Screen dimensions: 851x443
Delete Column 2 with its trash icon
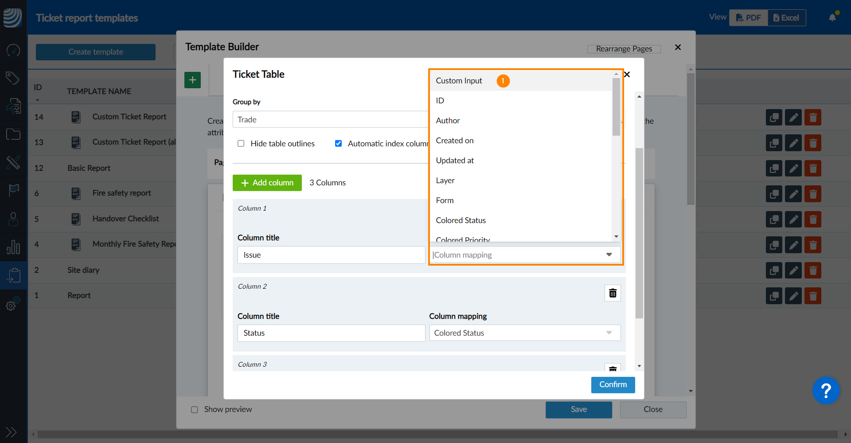(613, 293)
